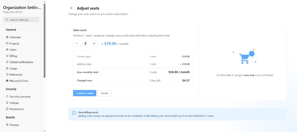Click the info icon in How billing works
The image size is (297, 132).
point(74,113)
